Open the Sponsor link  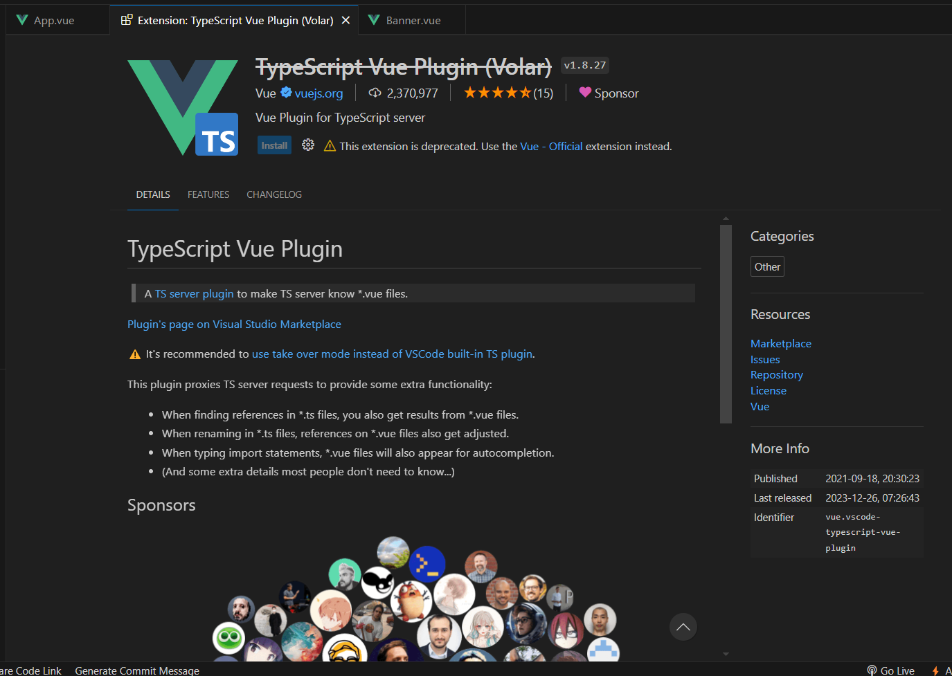point(616,93)
